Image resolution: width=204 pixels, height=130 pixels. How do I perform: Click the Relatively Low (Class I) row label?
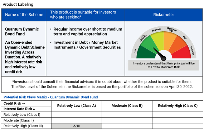[22, 115]
